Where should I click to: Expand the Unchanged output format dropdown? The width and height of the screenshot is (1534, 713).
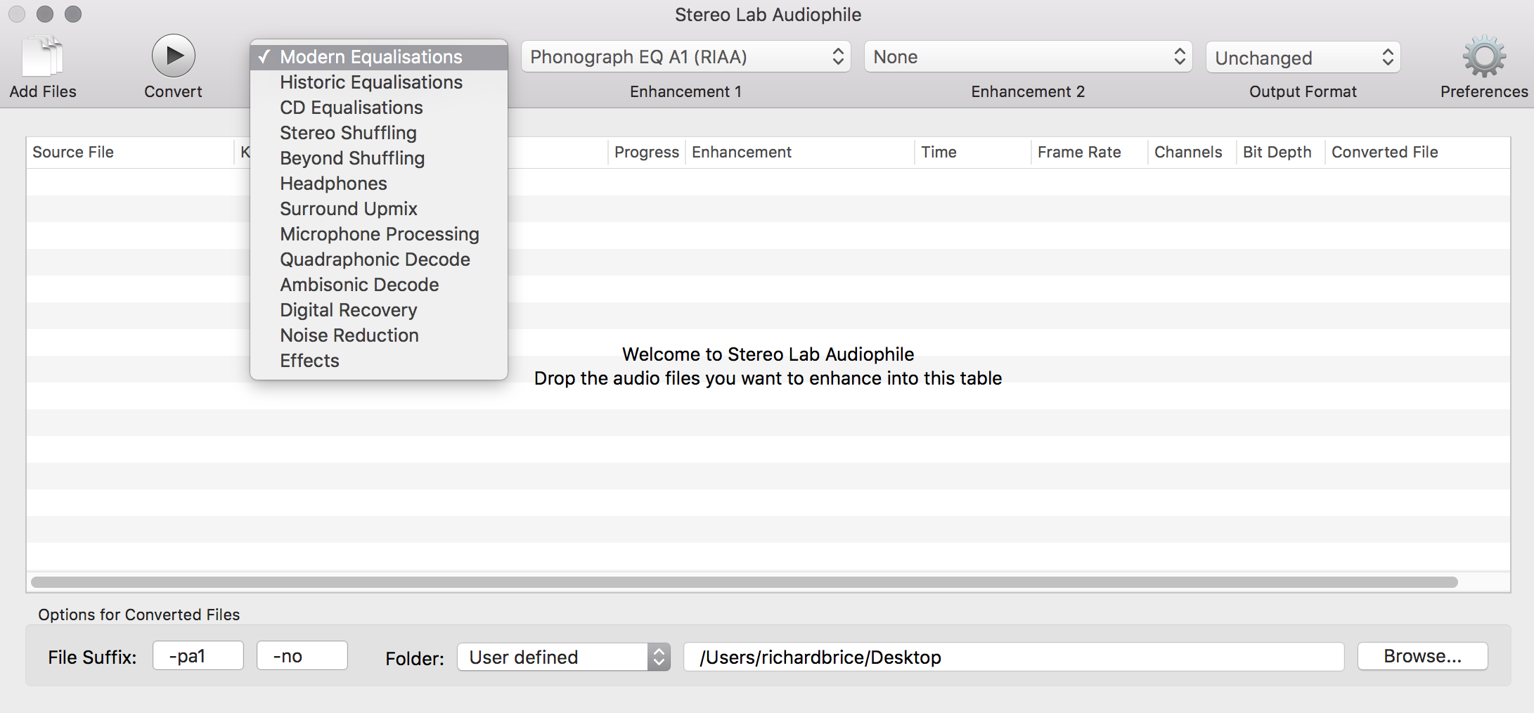tap(1303, 58)
